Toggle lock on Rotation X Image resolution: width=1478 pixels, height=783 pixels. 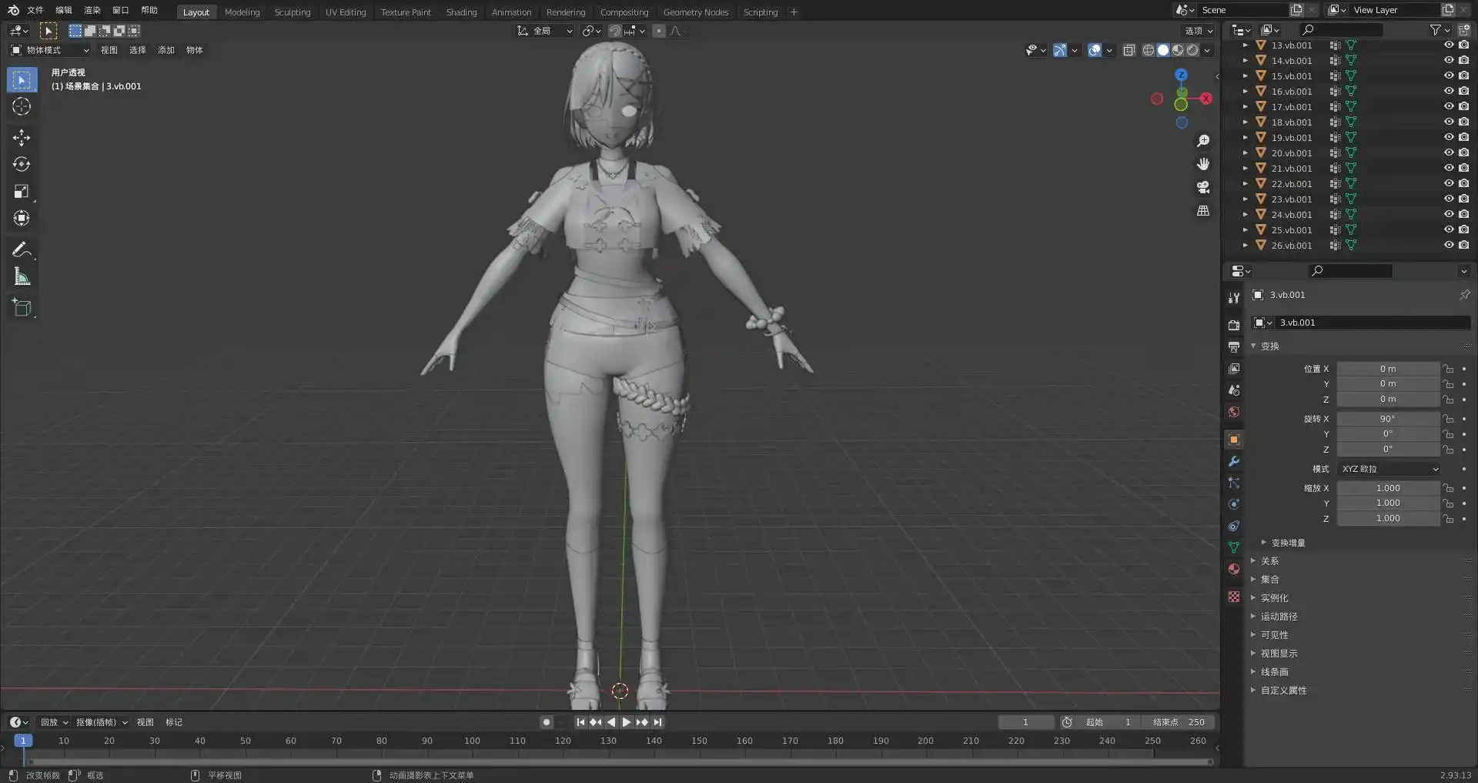coord(1448,419)
